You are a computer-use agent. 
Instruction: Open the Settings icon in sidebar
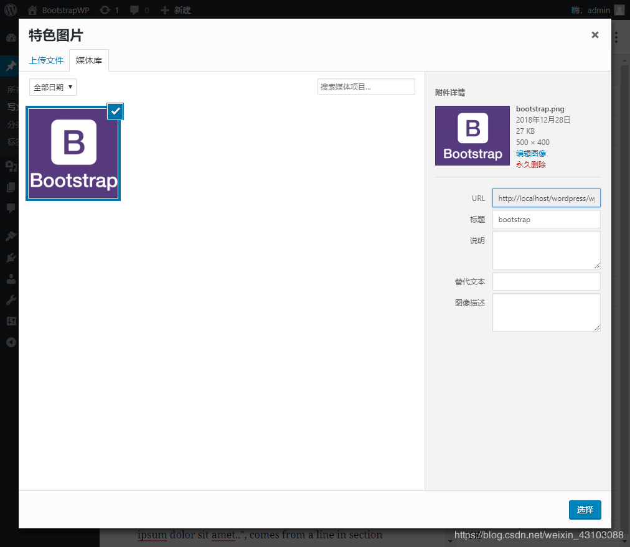coord(11,321)
